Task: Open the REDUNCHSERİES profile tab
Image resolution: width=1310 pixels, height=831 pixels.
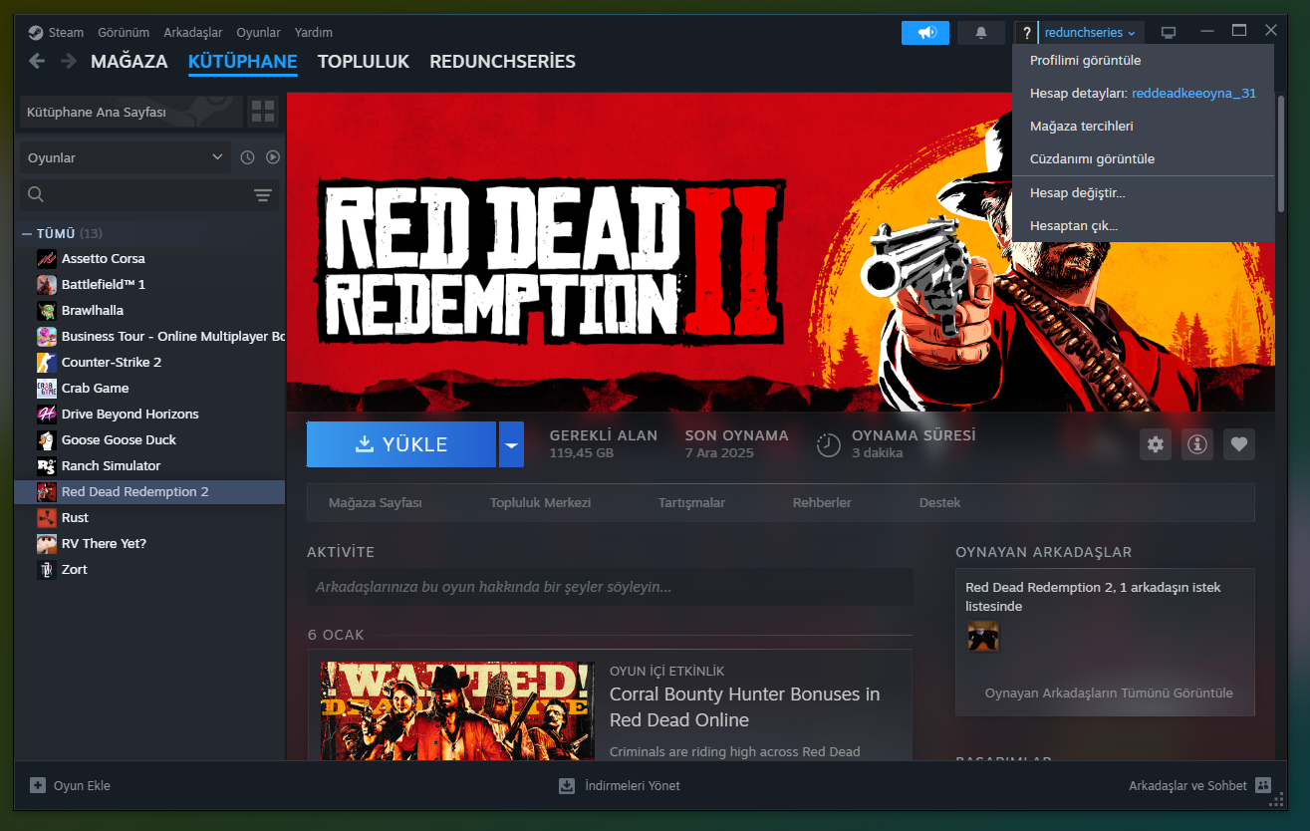Action: point(503,61)
